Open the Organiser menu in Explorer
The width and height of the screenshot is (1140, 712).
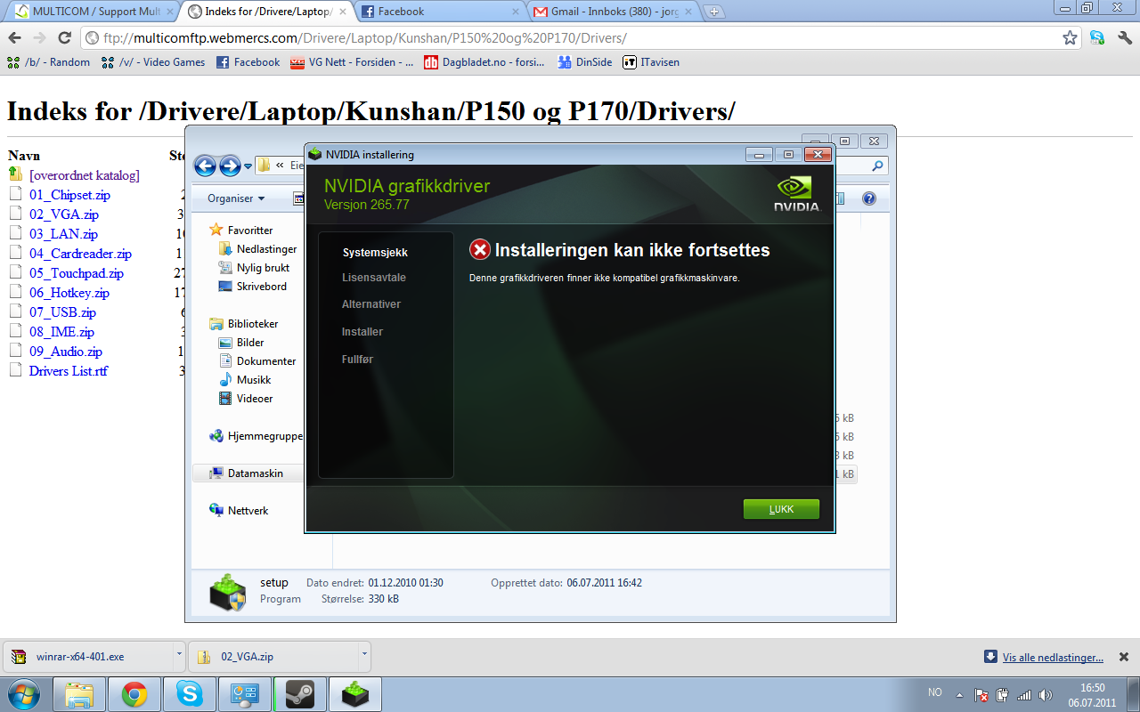coord(236,198)
